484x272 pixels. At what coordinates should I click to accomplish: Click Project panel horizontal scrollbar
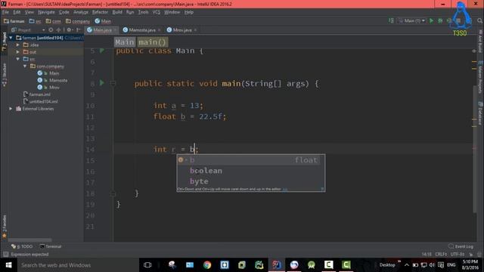click(x=30, y=240)
